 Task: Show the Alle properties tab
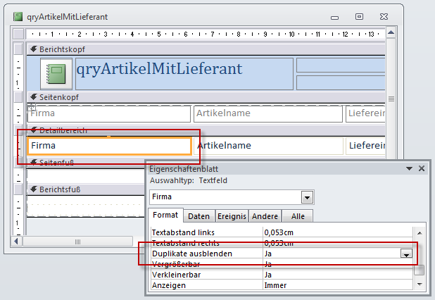click(x=298, y=217)
